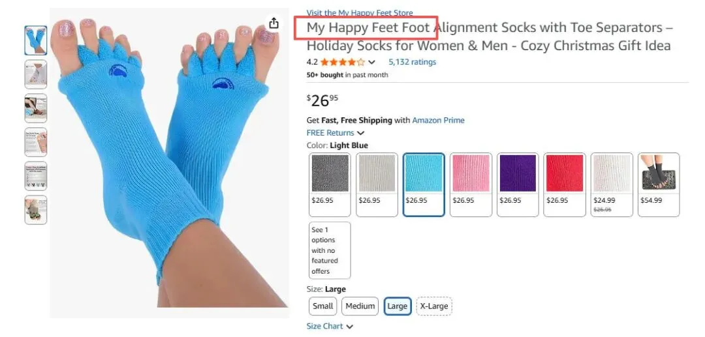
Task: Select the dark gray color swatch
Action: click(330, 184)
